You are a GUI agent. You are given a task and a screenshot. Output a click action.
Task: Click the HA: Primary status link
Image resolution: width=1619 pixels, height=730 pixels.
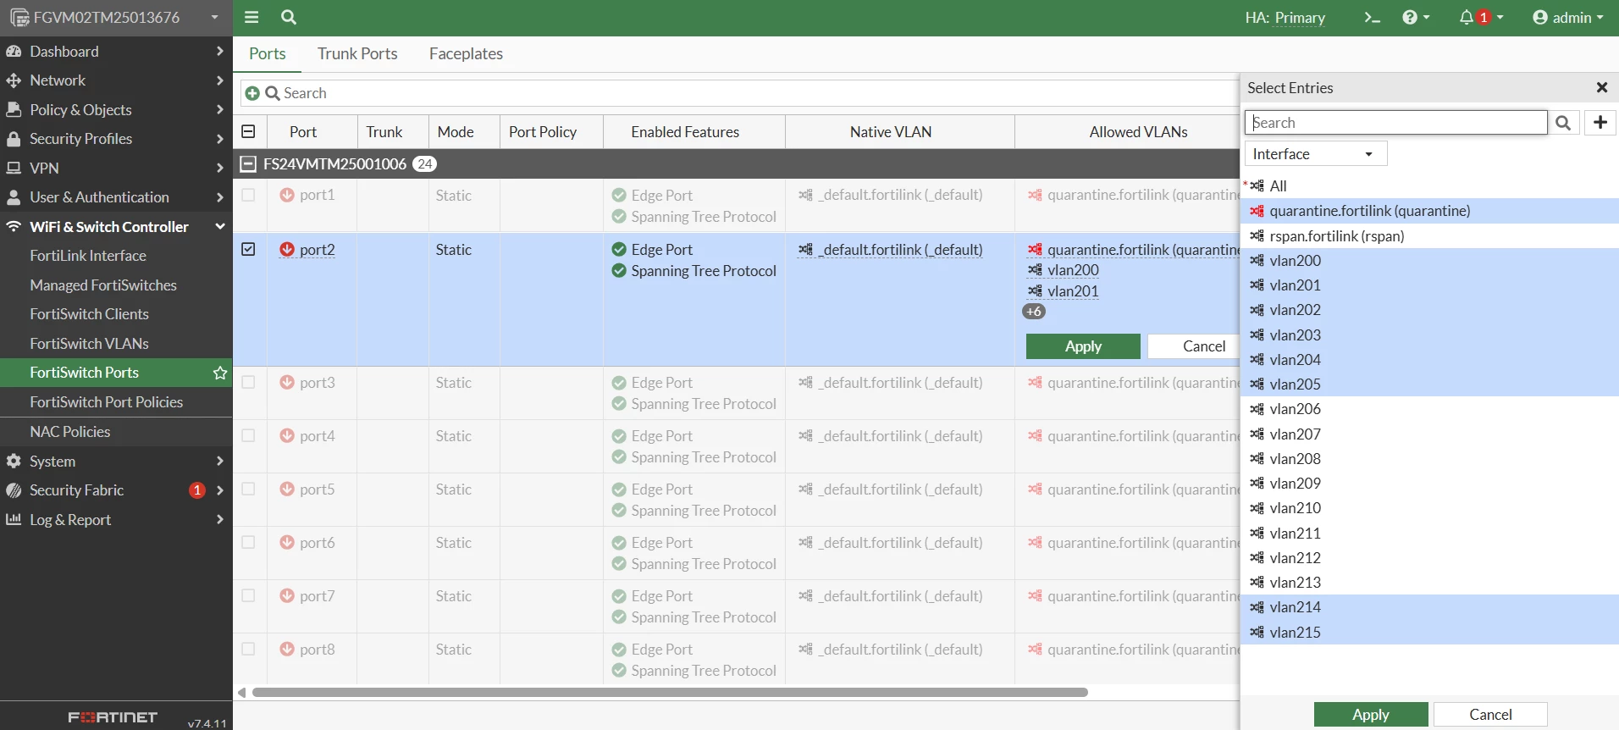(1285, 18)
